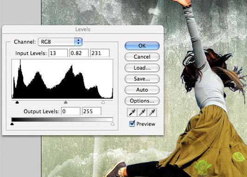Select the gray point eyedropper
247x177 pixels.
pos(142,112)
